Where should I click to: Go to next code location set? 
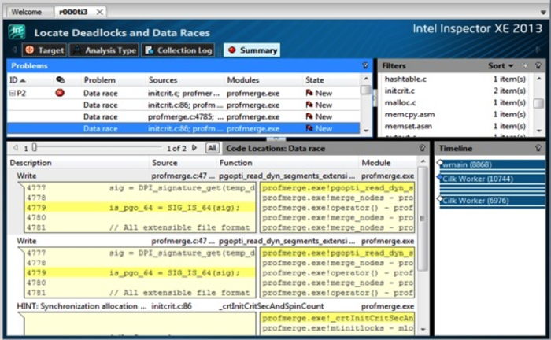tap(194, 148)
